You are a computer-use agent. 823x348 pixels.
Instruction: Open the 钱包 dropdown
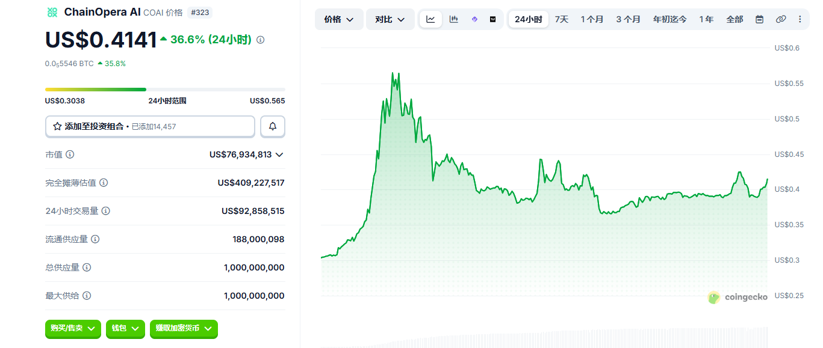tap(125, 329)
